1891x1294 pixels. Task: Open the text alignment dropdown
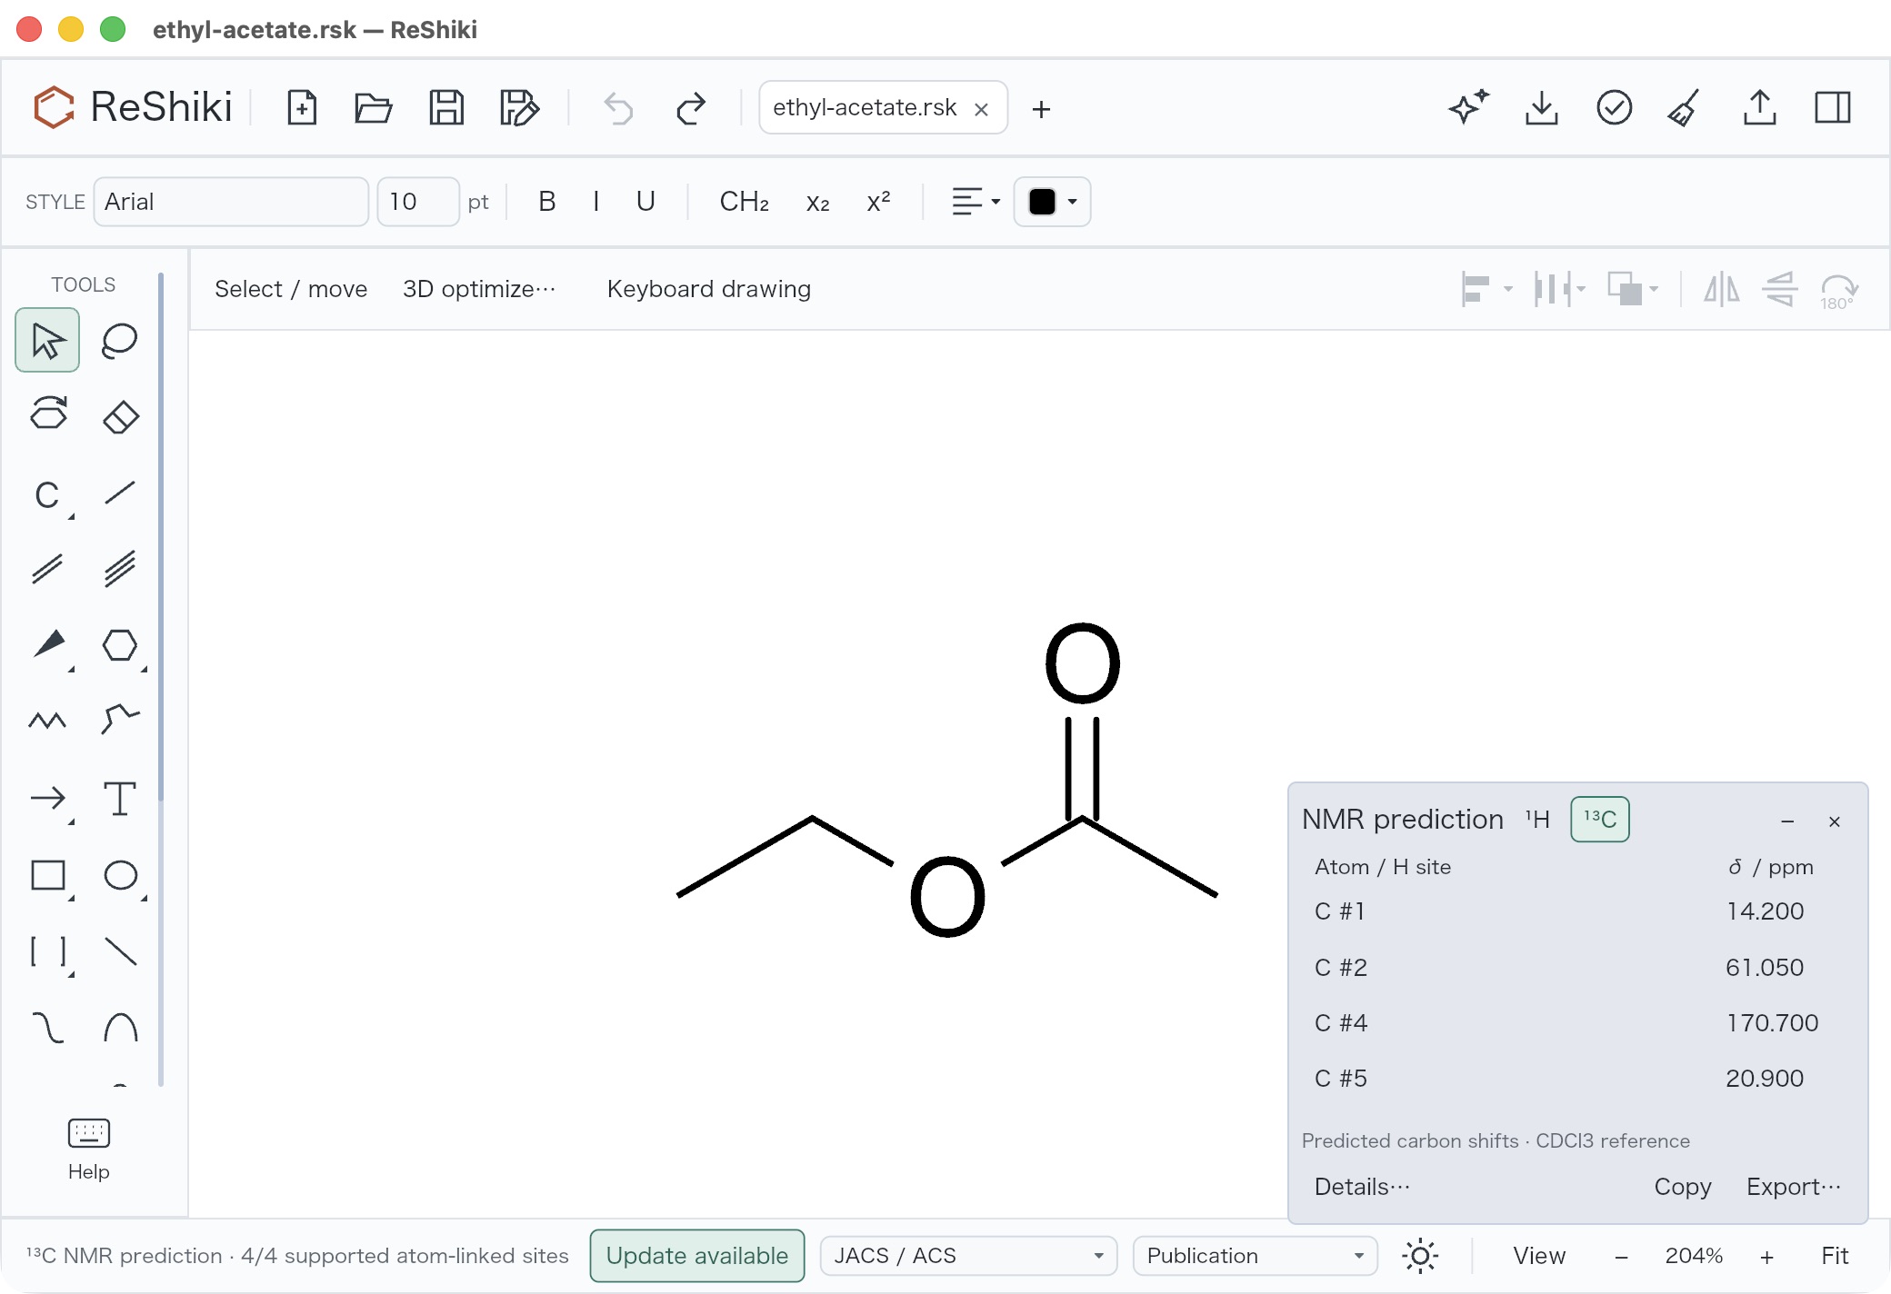pos(976,202)
